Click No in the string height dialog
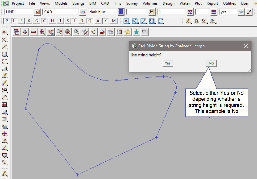Image resolution: width=257 pixels, height=179 pixels. pyautogui.click(x=211, y=63)
